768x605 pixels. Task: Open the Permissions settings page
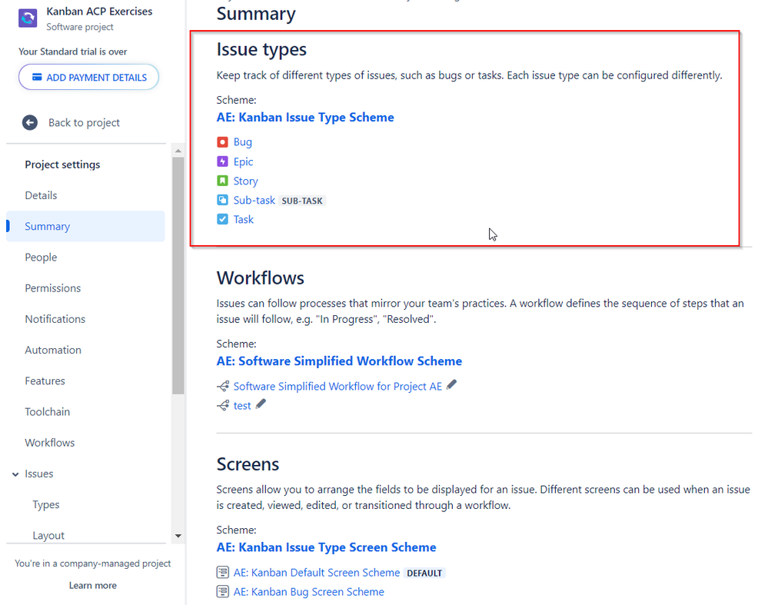pyautogui.click(x=53, y=288)
